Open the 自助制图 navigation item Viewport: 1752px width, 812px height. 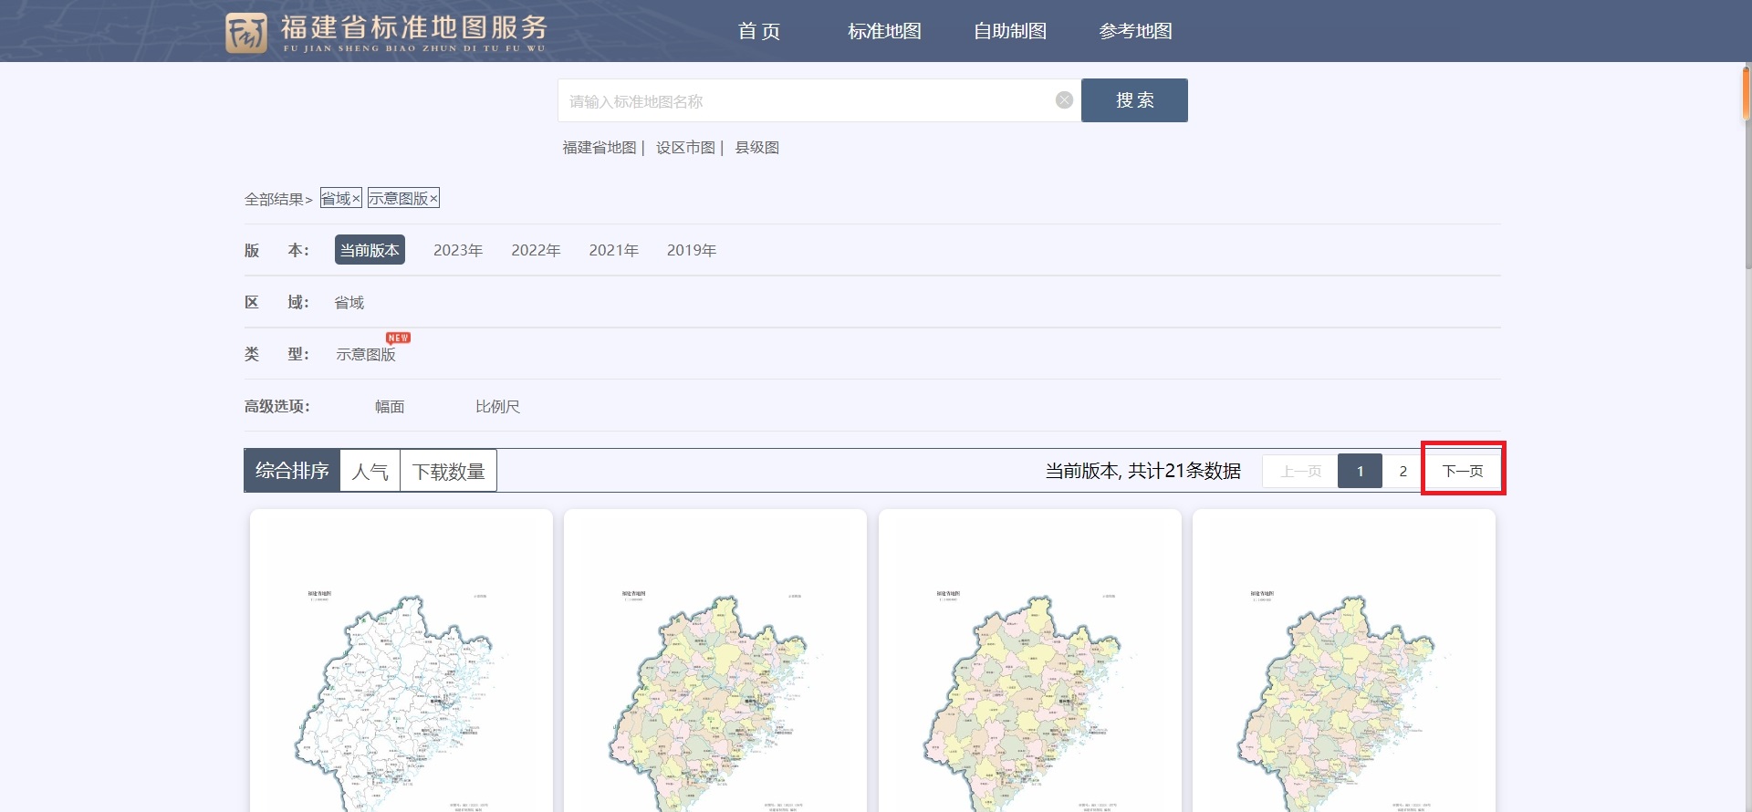pyautogui.click(x=1010, y=31)
